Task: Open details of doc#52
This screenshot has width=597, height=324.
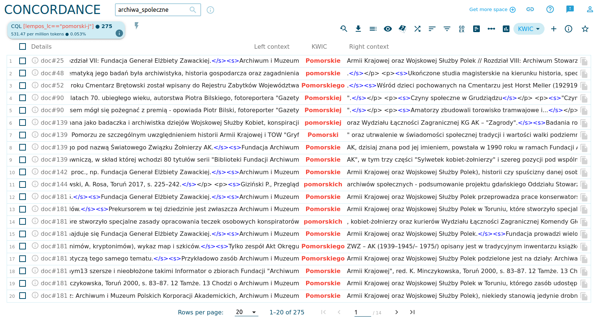Action: pyautogui.click(x=52, y=86)
